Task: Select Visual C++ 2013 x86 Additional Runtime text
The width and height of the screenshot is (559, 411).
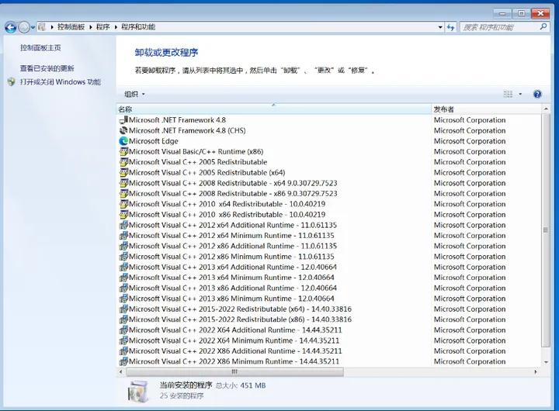Action: click(233, 288)
